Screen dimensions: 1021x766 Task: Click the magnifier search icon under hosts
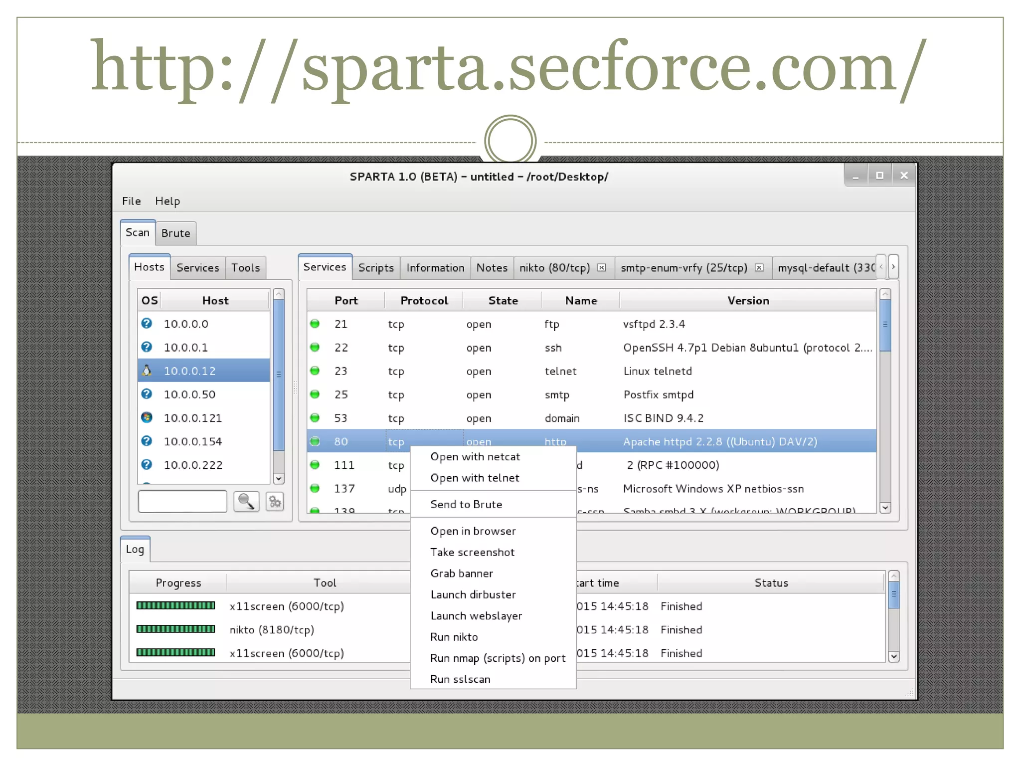[246, 501]
